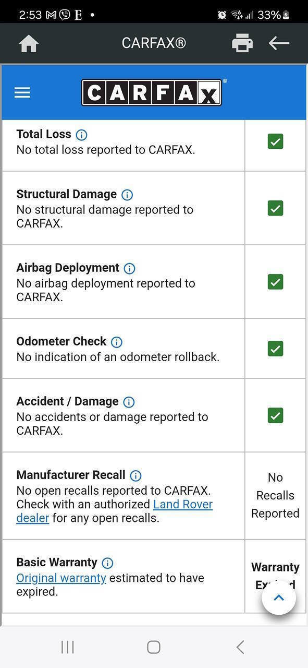Tap the Android home navigation button

coord(154,647)
